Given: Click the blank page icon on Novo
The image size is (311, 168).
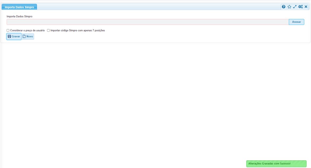Looking at the screenshot, I should pyautogui.click(x=24, y=36).
